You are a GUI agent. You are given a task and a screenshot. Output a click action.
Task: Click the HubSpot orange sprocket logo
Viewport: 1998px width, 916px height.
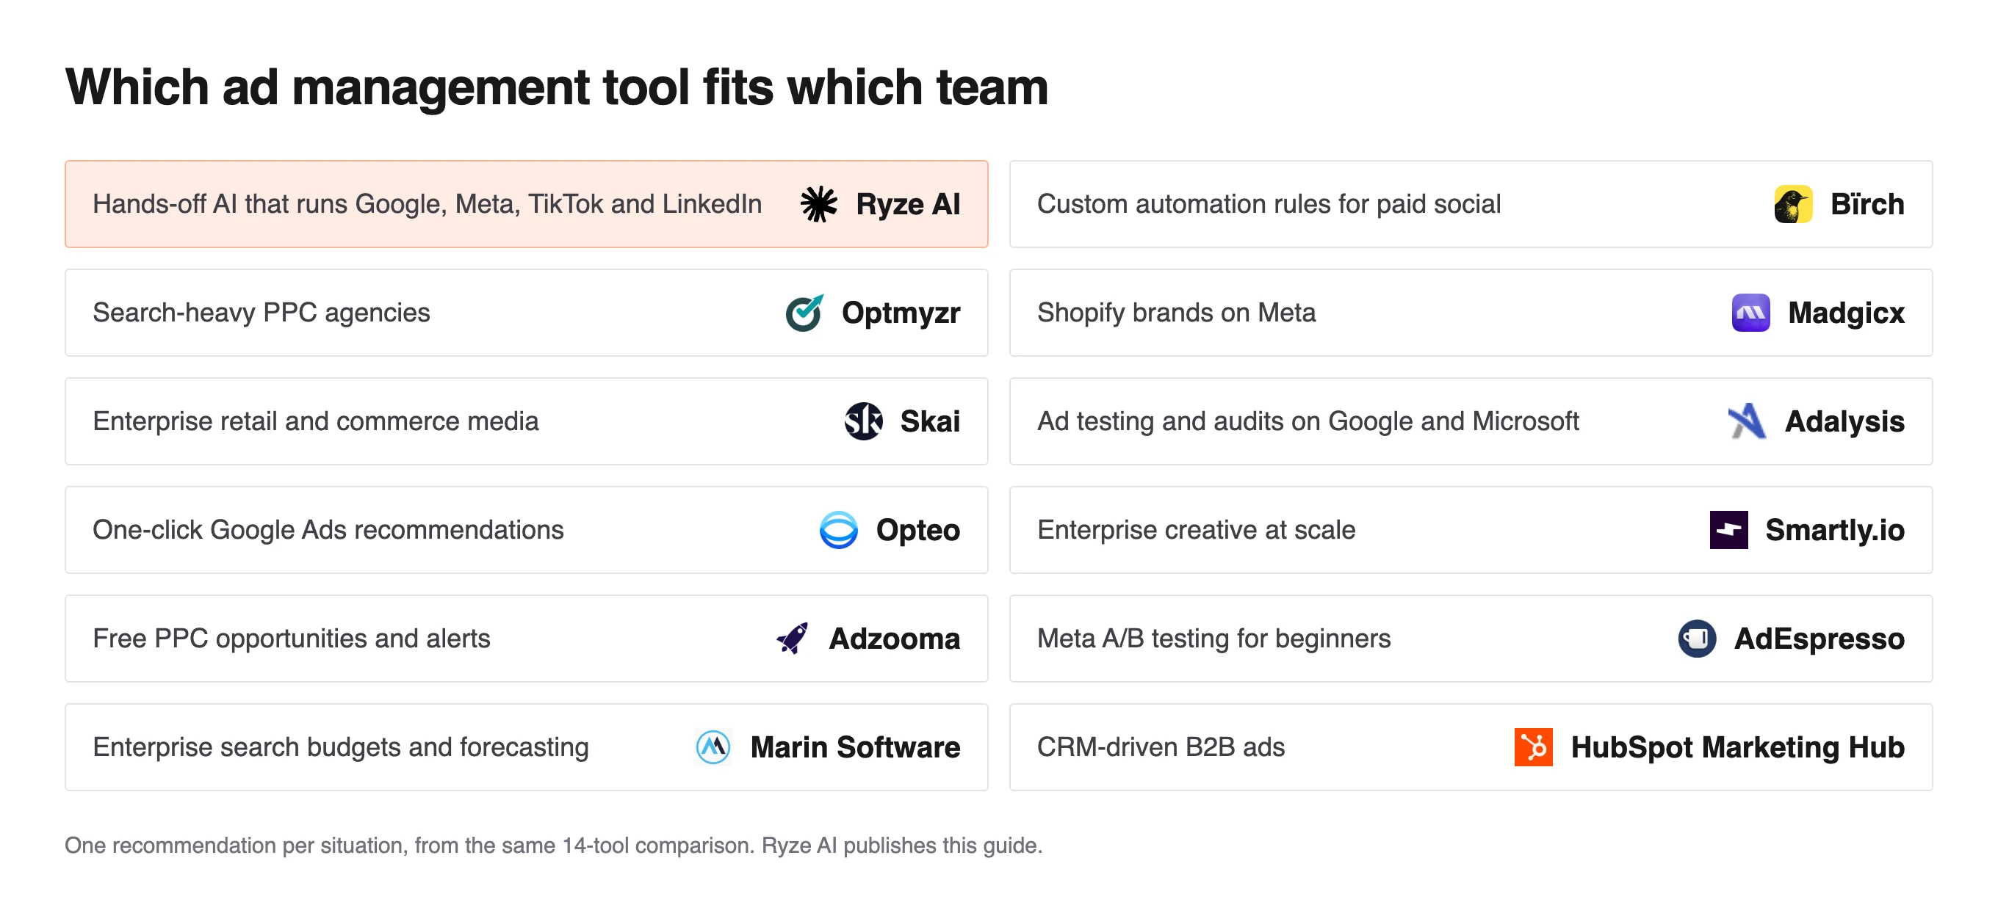[x=1532, y=746]
